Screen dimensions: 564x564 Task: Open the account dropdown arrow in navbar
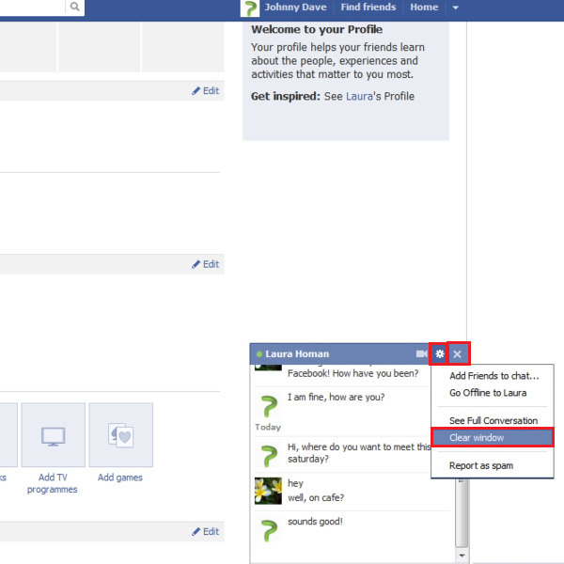pos(455,8)
